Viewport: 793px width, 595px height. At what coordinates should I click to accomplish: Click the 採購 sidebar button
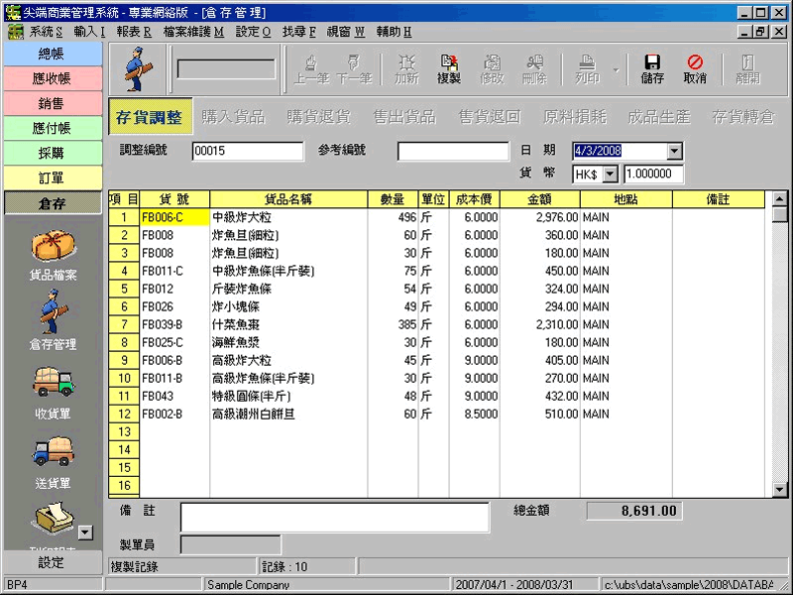52,153
